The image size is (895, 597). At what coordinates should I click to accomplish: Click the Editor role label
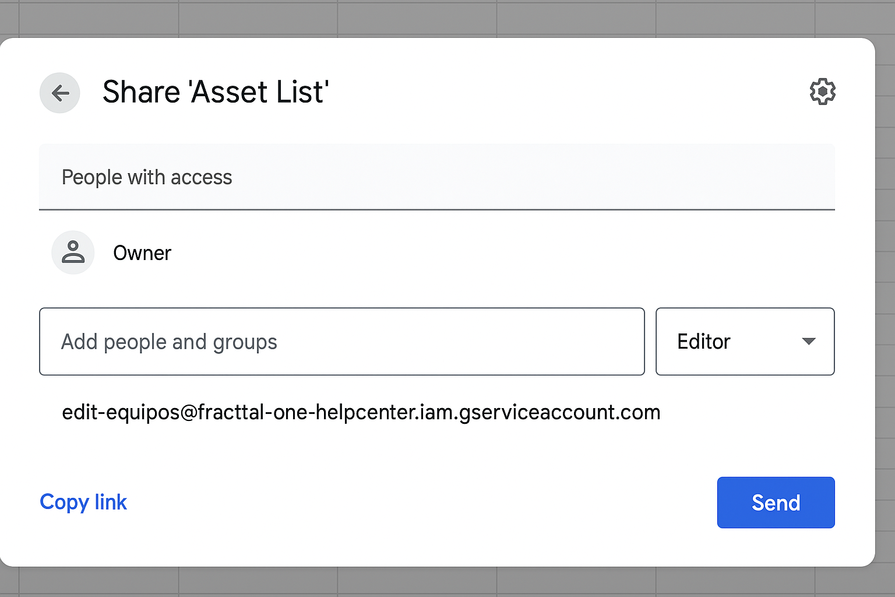[x=703, y=341]
